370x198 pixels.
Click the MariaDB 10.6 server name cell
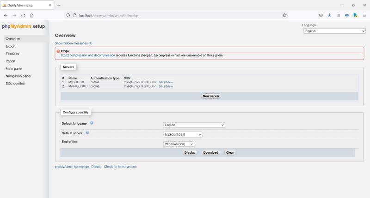coord(78,86)
